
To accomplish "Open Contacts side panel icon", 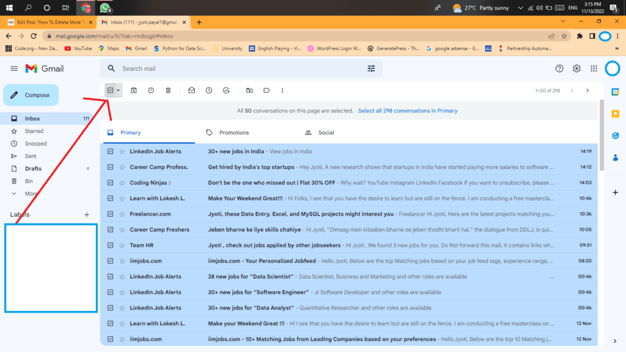I will [x=615, y=158].
